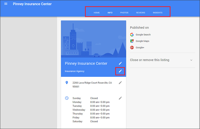Edit business hours with pencil icon
This screenshot has height=129, width=200.
point(120,98)
